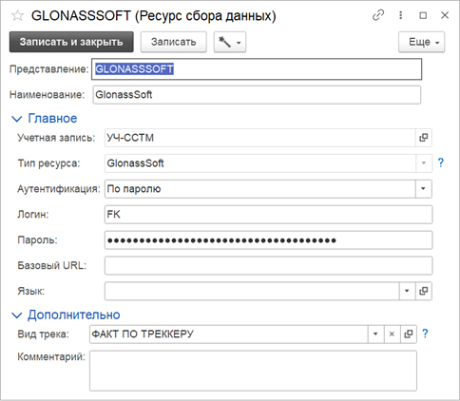Show help for Вид трека
This screenshot has height=401, width=460.
point(425,334)
